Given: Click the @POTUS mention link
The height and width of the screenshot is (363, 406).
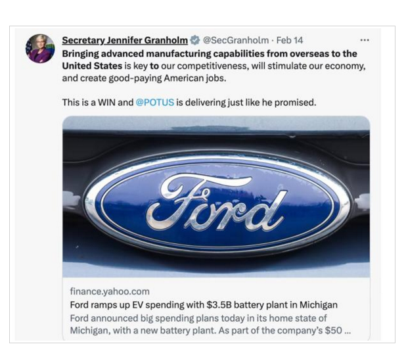Looking at the screenshot, I should point(155,103).
